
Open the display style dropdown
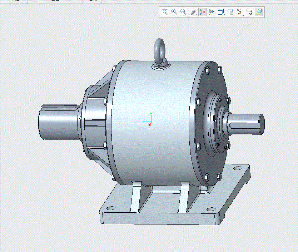tap(221, 12)
